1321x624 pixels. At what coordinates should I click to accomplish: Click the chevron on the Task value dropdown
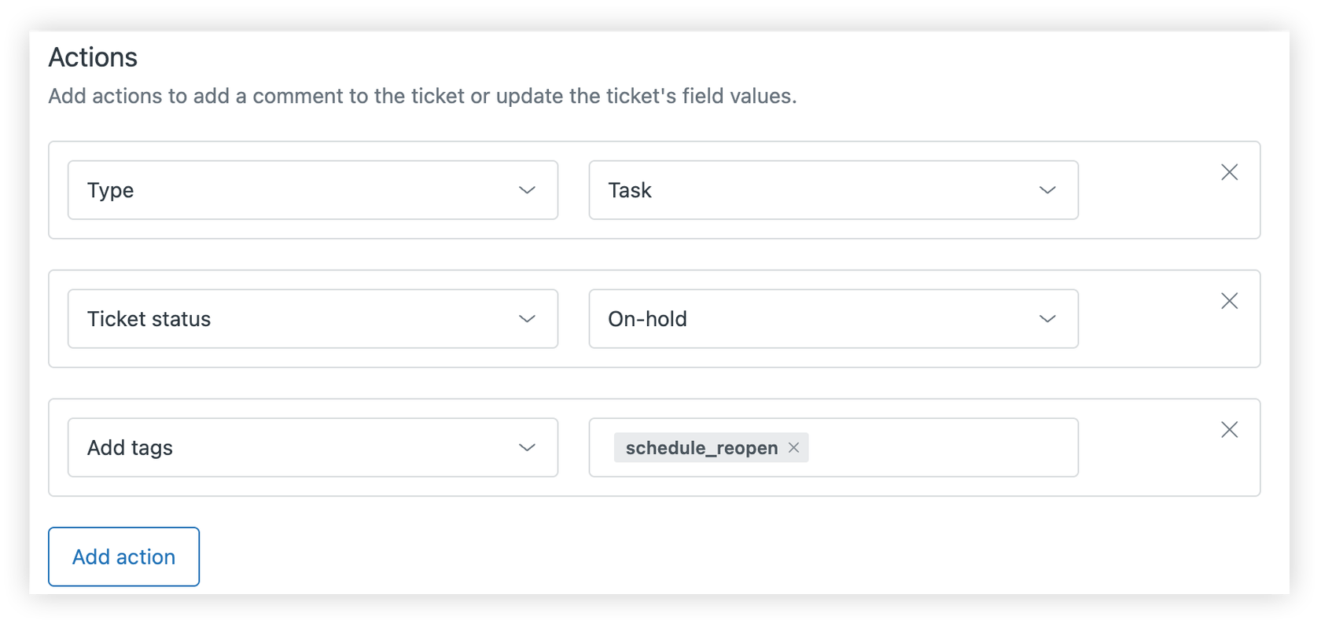pyautogui.click(x=1047, y=190)
